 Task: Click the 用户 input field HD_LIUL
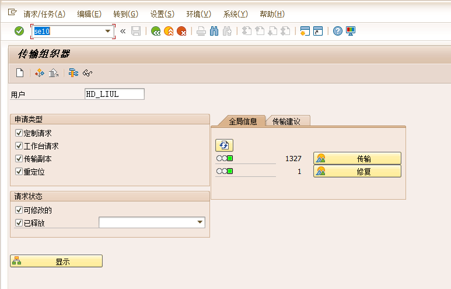[x=114, y=94]
